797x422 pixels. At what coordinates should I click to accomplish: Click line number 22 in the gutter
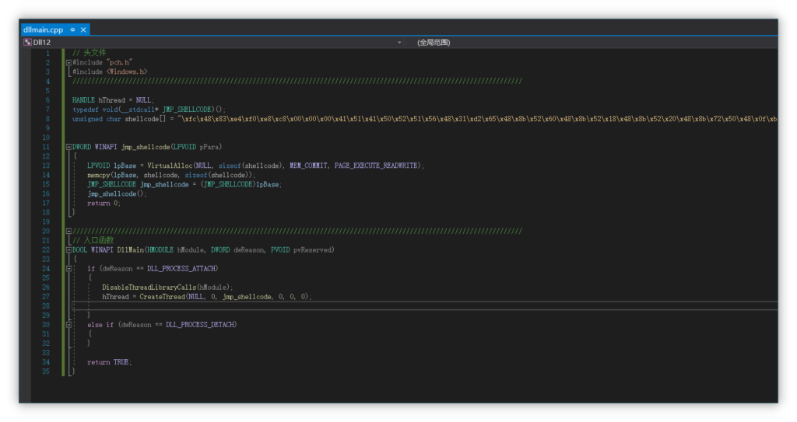[x=46, y=249]
